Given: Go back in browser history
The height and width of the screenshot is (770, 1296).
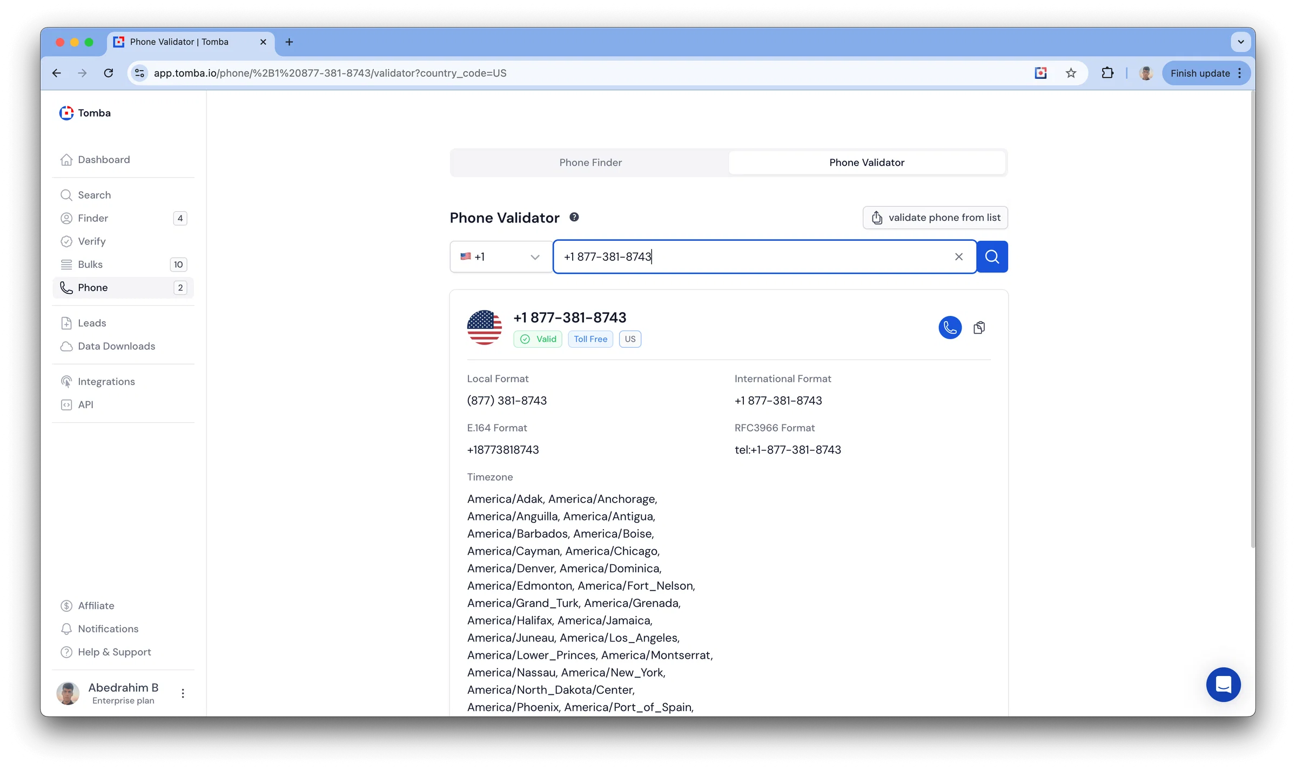Looking at the screenshot, I should tap(57, 73).
